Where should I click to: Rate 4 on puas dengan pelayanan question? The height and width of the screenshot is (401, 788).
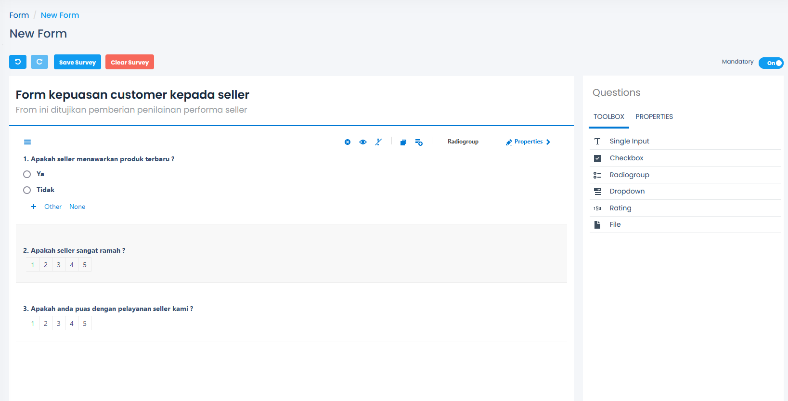tap(72, 323)
